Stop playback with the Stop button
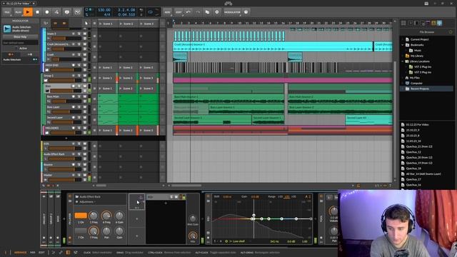Image resolution: width=457 pixels, height=257 pixels. tap(37, 12)
